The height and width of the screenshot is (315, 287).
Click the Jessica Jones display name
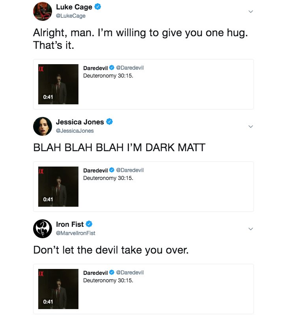click(x=80, y=122)
